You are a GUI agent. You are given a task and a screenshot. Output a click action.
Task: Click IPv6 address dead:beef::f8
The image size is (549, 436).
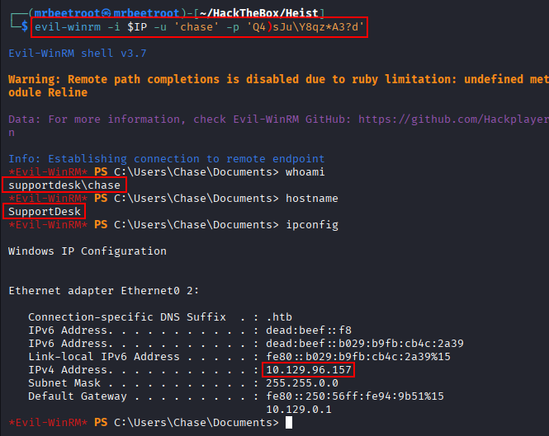coord(309,331)
